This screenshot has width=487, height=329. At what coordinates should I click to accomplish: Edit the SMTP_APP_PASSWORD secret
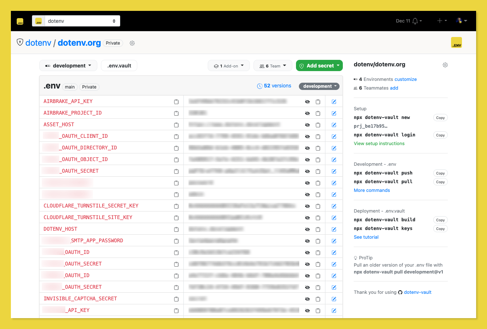(334, 241)
